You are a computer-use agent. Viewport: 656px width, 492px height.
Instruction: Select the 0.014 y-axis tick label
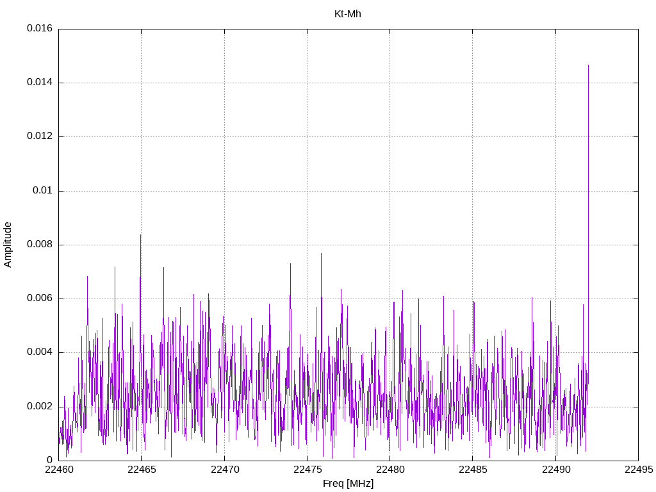click(40, 83)
